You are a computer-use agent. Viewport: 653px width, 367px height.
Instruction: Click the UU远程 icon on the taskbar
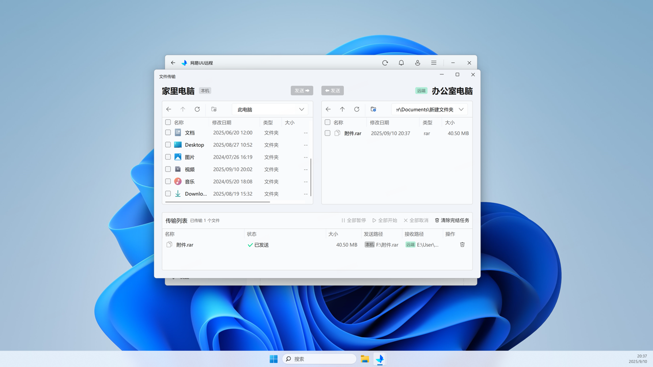pos(380,359)
